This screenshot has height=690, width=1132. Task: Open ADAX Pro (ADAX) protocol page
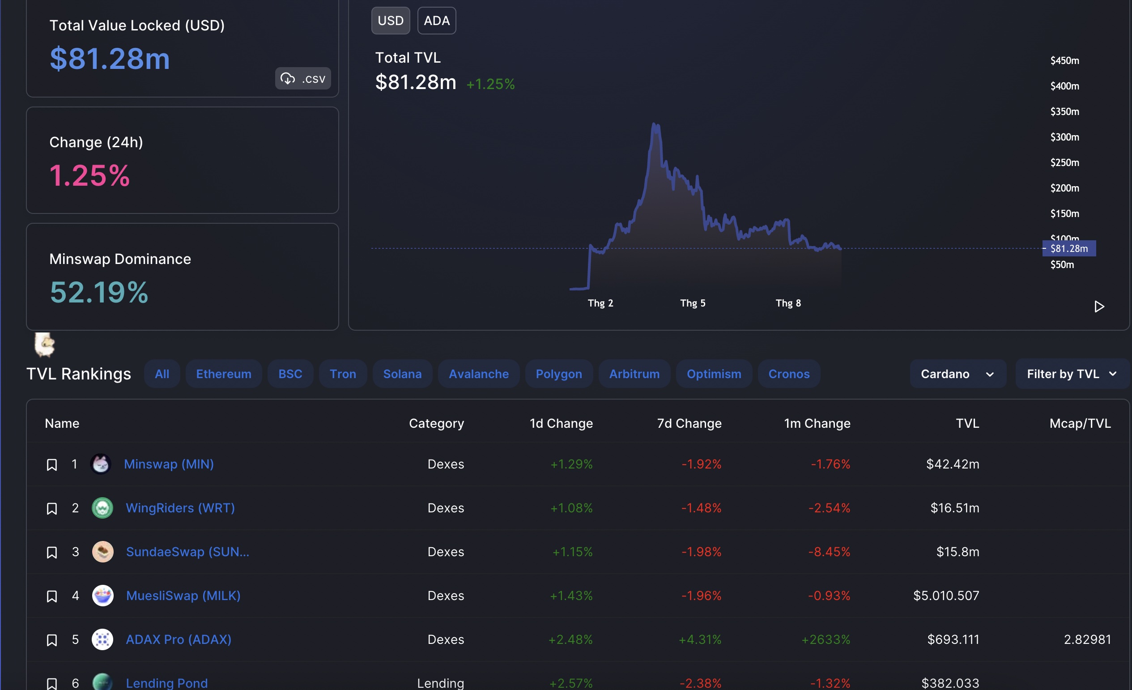tap(179, 639)
